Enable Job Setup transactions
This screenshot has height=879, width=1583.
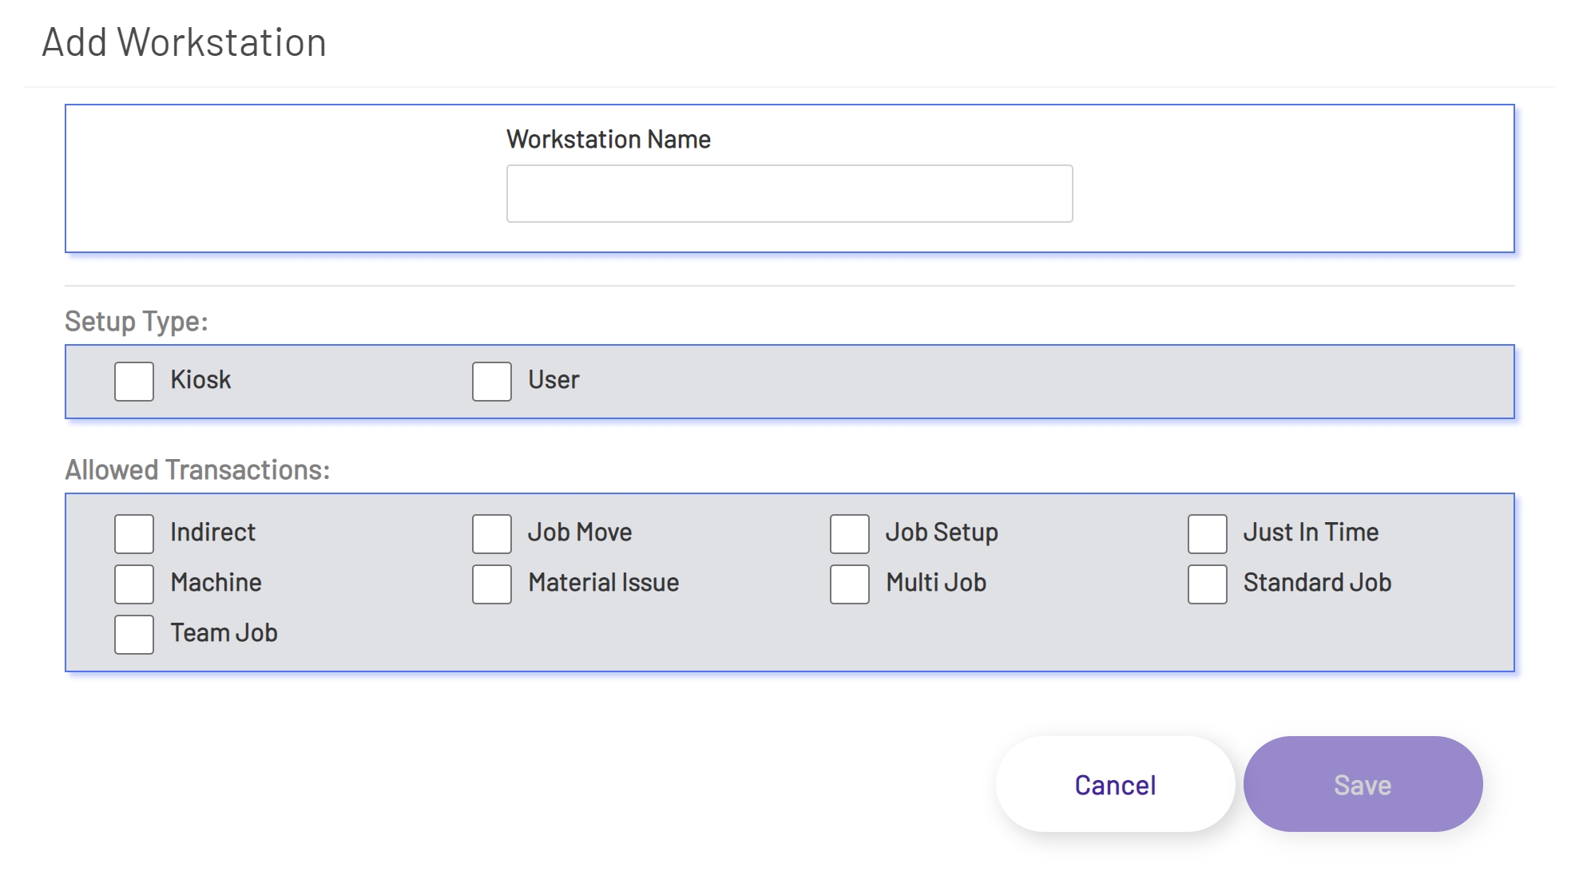(848, 534)
